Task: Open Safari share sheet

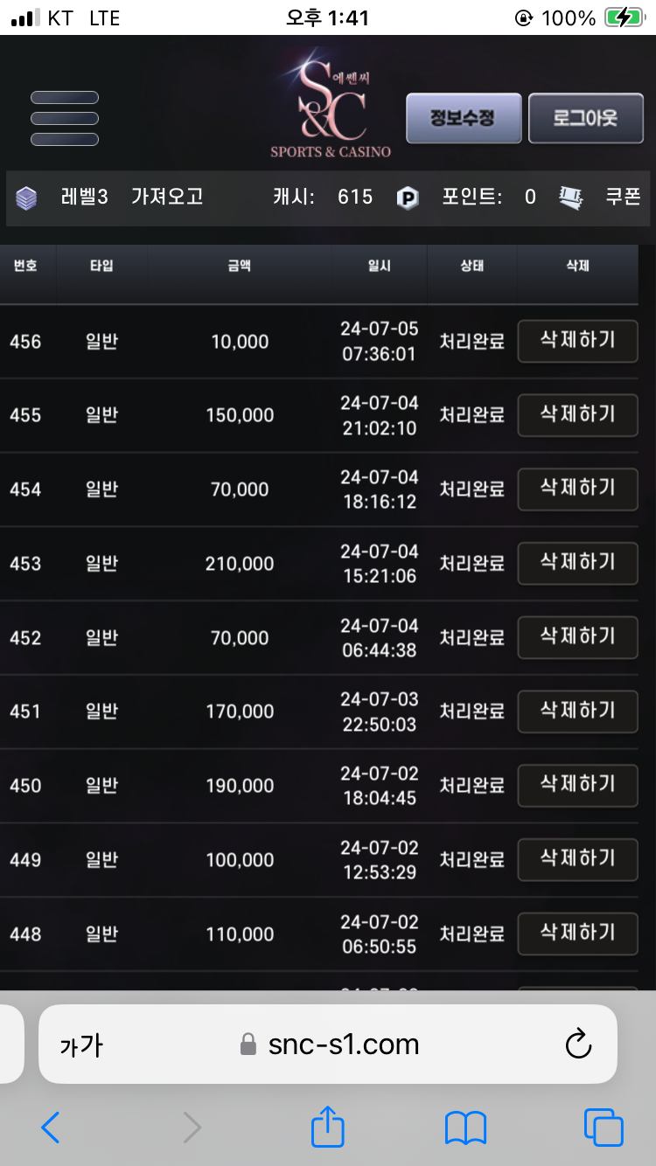Action: coord(328,1128)
